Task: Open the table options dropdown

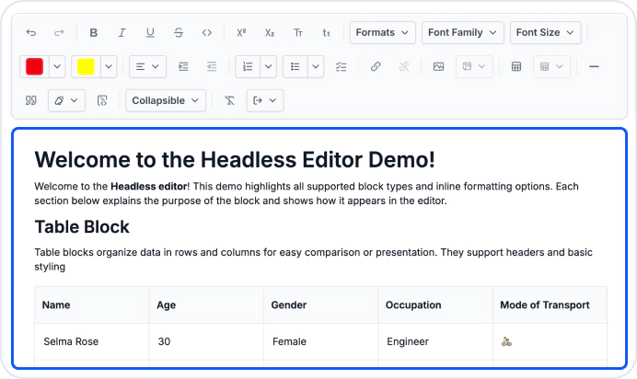Action: coord(551,66)
